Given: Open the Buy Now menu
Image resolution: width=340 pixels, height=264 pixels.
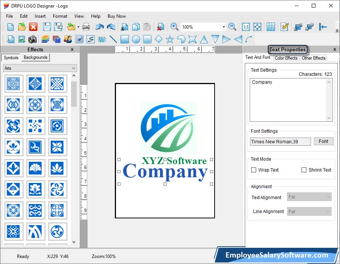Looking at the screenshot, I should click(x=117, y=16).
